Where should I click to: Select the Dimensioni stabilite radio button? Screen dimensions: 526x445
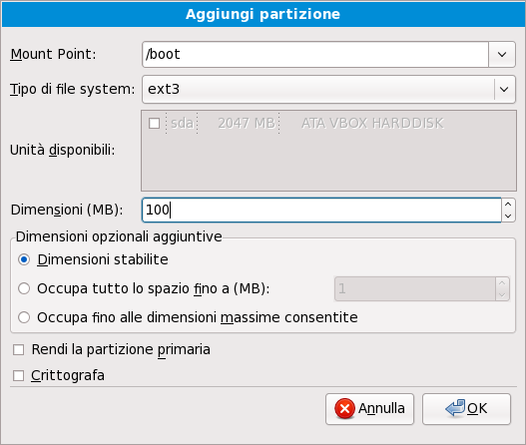point(24,259)
